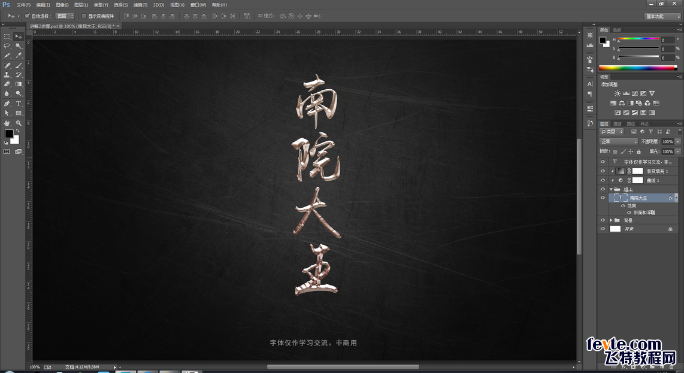Click the color spectrum ramp bar

(638, 68)
